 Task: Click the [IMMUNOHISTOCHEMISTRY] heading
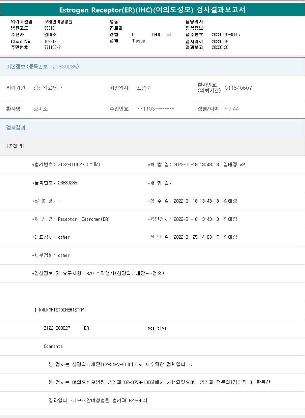point(60,310)
